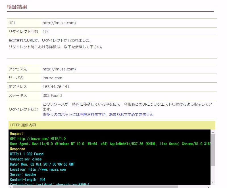Click the Server: Apache line

pyautogui.click(x=23, y=175)
